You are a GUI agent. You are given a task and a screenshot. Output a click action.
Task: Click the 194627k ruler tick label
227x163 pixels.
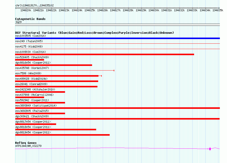pyautogui.click(x=115, y=10)
